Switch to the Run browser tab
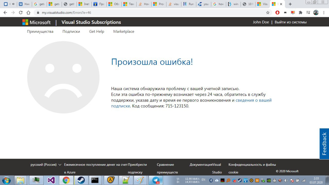The width and height of the screenshot is (329, 185). pyautogui.click(x=188, y=4)
